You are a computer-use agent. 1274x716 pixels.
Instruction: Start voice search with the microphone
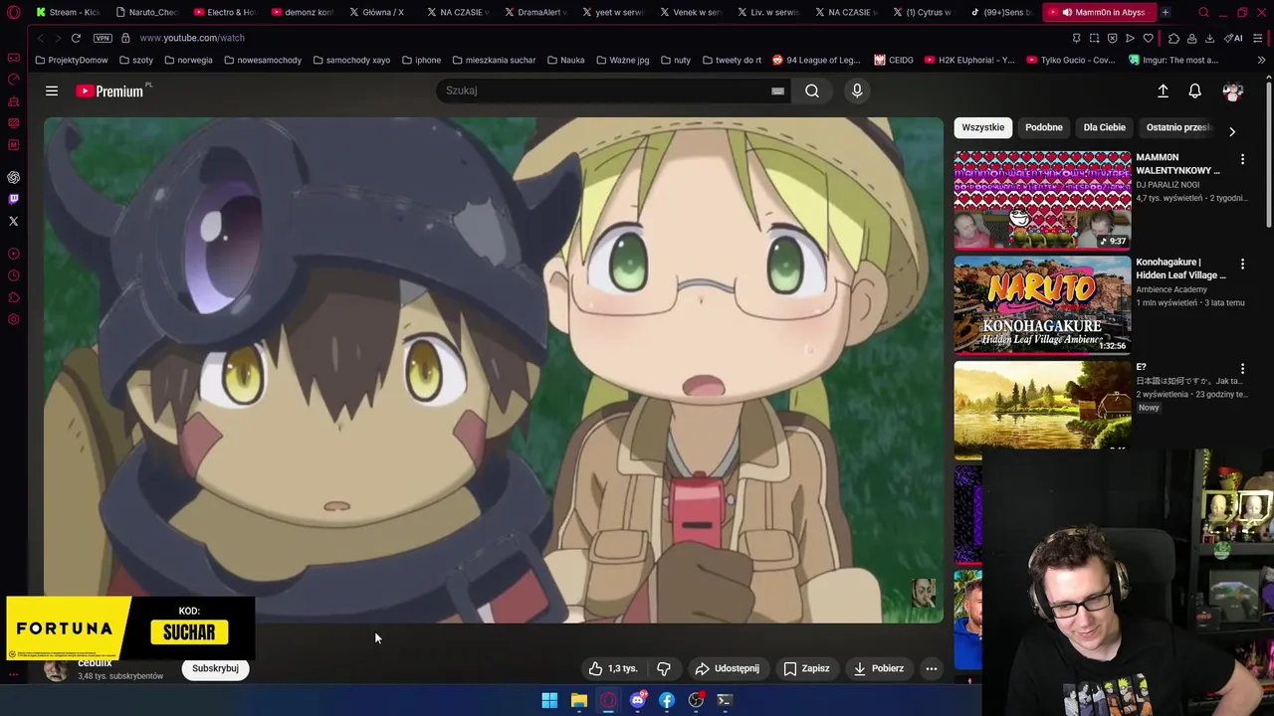click(857, 90)
